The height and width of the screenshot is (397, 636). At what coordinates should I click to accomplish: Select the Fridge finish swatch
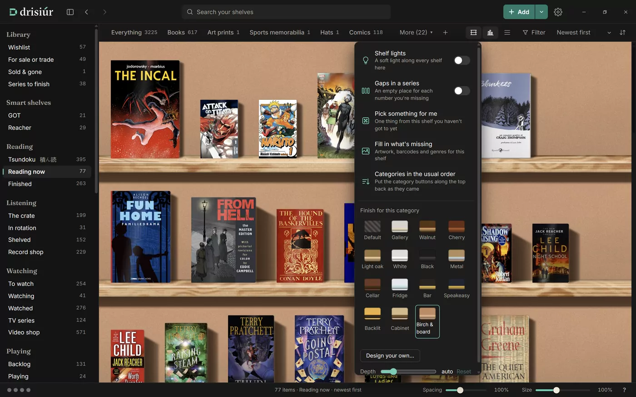point(400,288)
